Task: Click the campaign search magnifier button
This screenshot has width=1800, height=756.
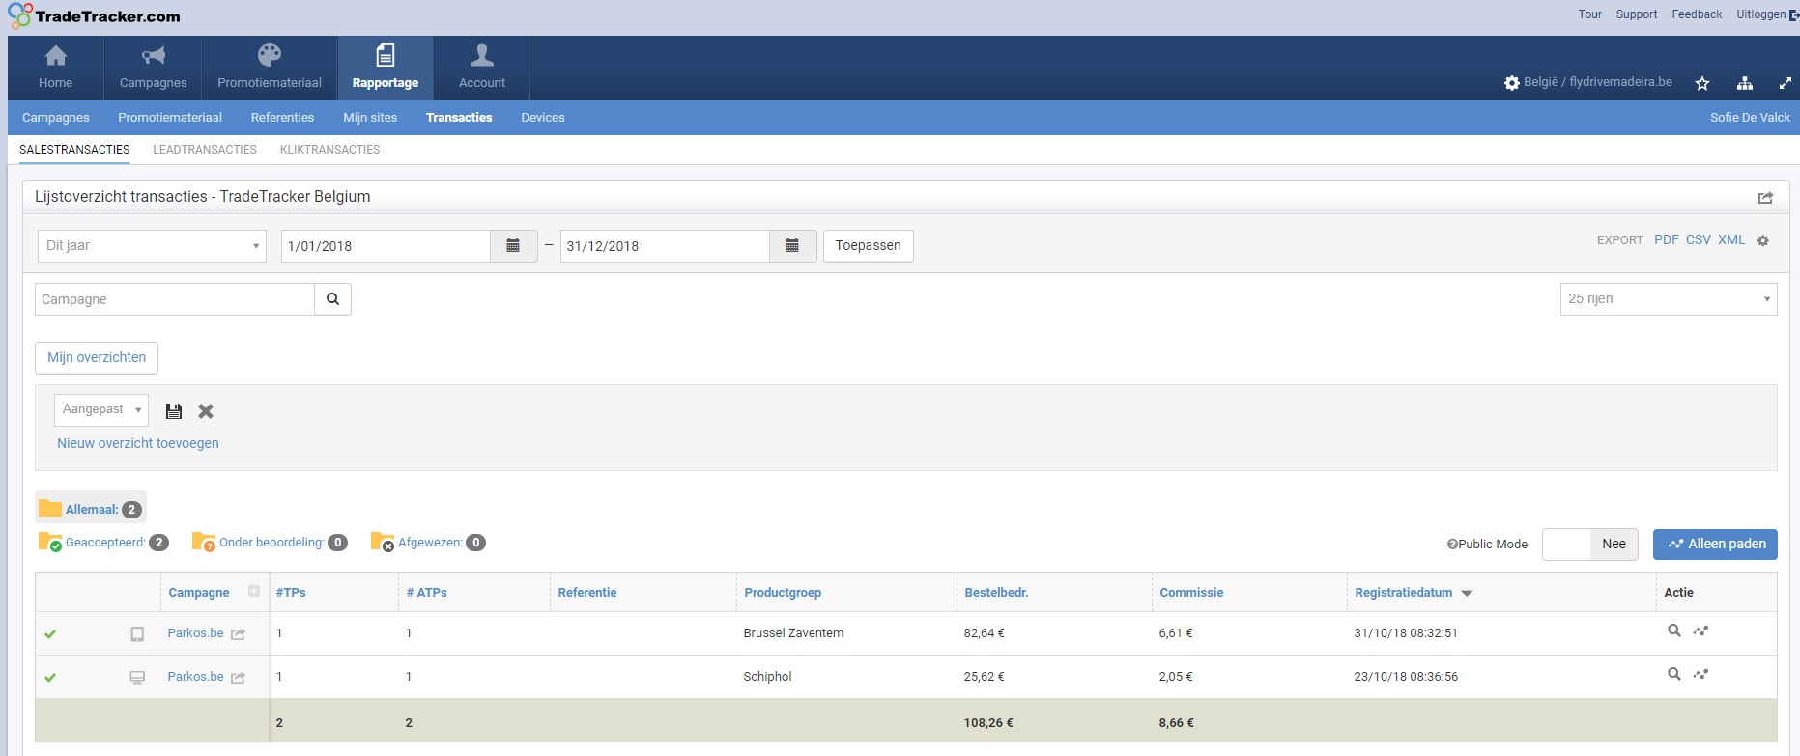Action: pyautogui.click(x=332, y=299)
